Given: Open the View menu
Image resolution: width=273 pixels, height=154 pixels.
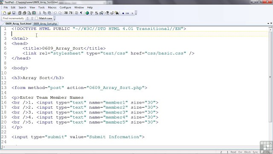Looking at the screenshot, I should (32, 8).
